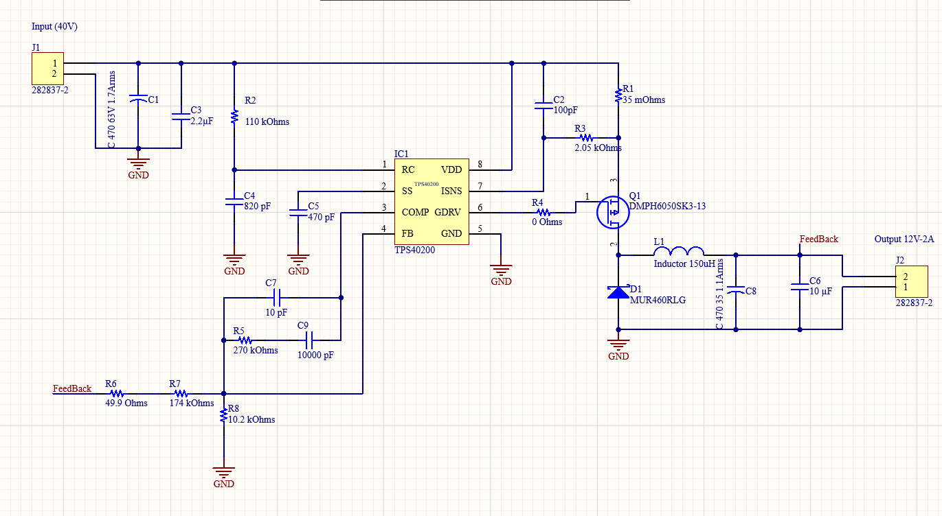The image size is (942, 516).
Task: Click the "110 kOhms" value text
Action: [x=267, y=121]
